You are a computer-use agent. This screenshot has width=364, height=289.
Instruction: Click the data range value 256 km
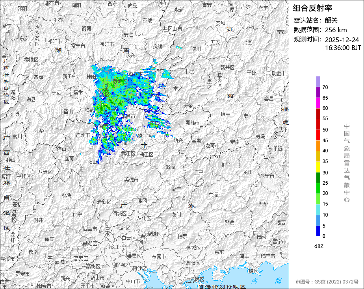point(336,30)
